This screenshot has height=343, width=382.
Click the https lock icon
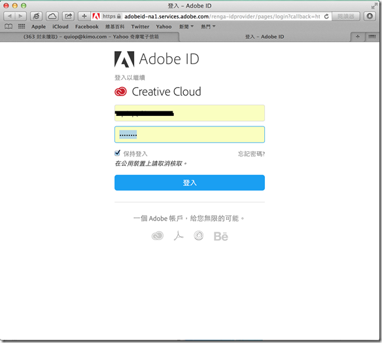click(x=119, y=16)
